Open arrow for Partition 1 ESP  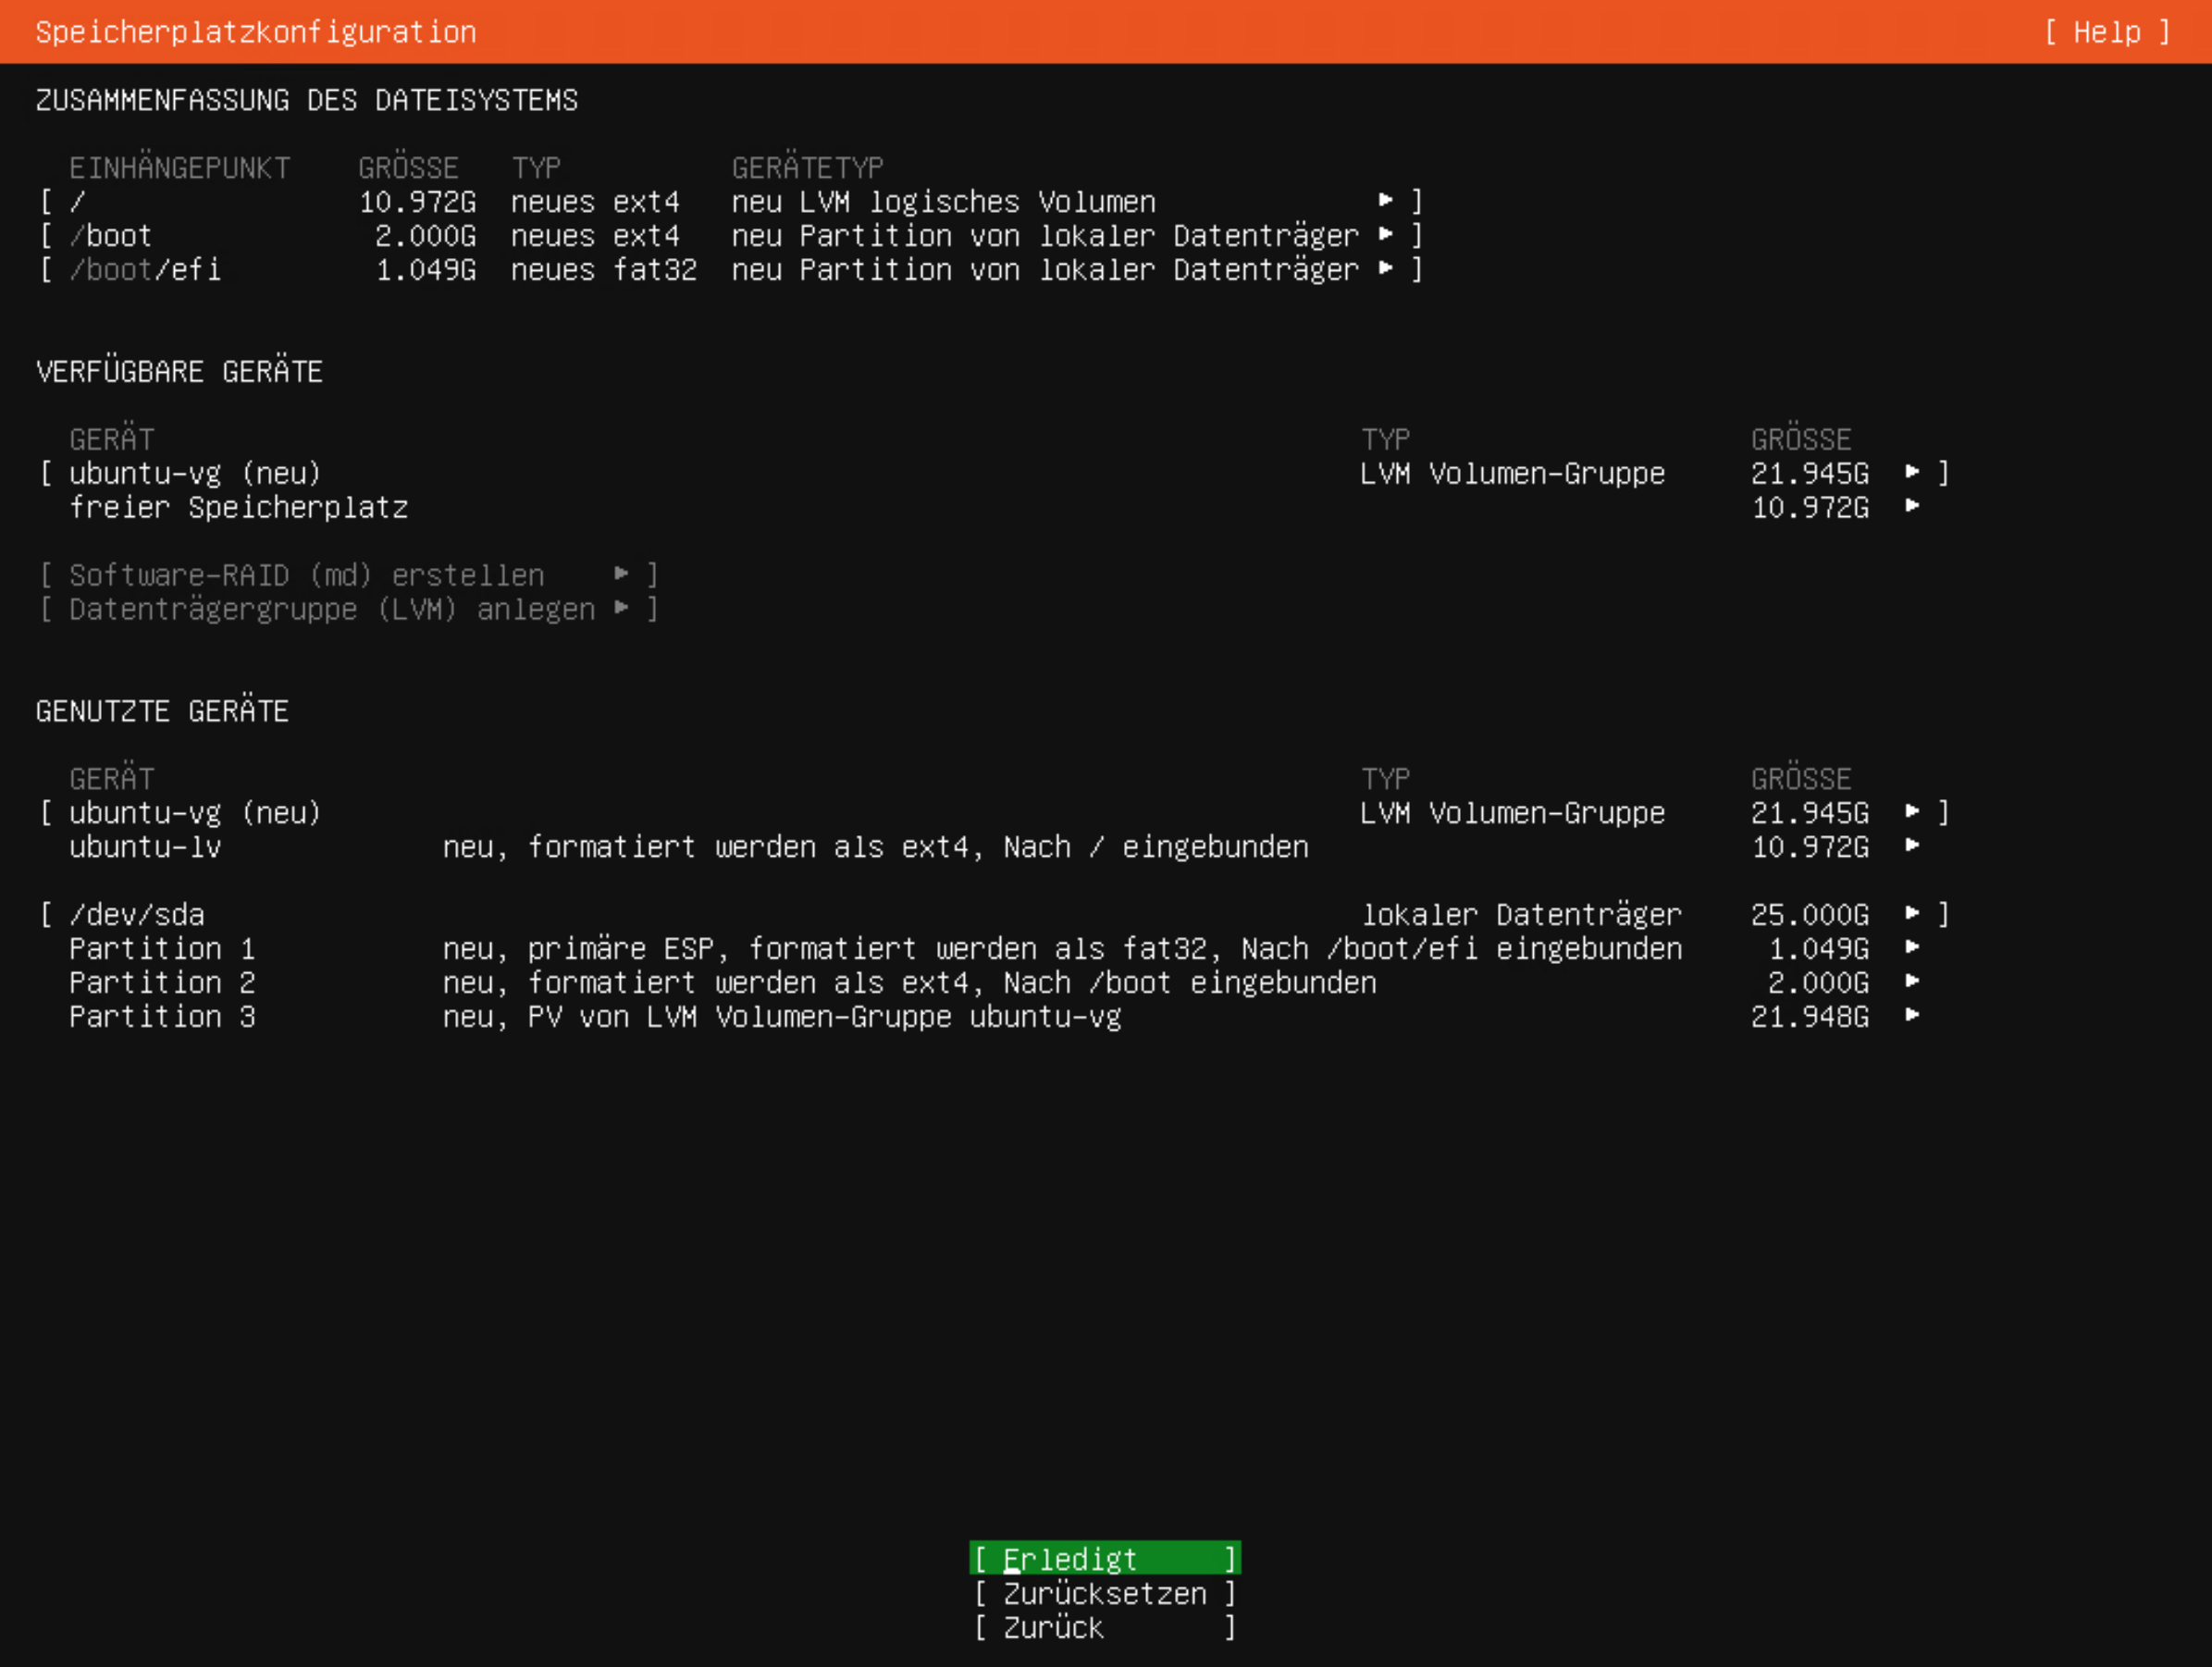point(1912,948)
